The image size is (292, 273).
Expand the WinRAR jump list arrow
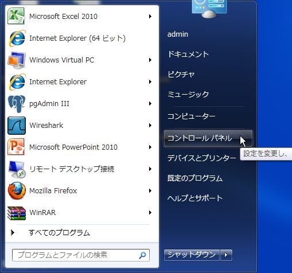pos(150,213)
